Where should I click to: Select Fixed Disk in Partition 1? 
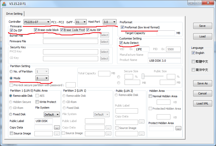11,114
